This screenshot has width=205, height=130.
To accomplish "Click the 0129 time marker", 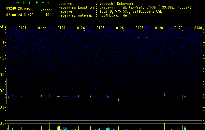I will (179, 28).
